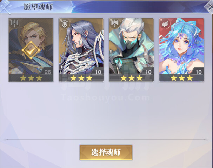Select the blue-haired girl hero card
Image resolution: width=213 pixels, height=168 pixels.
pos(182,50)
